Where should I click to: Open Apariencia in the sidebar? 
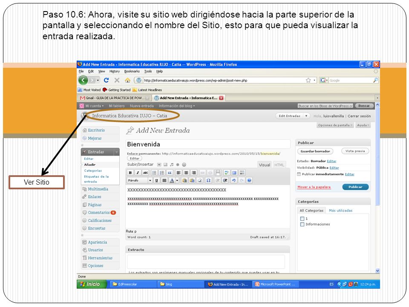(x=97, y=242)
